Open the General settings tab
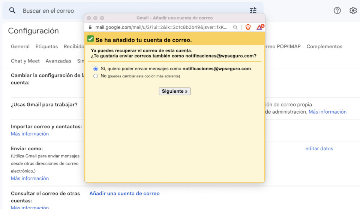This screenshot has height=209, width=360. tap(20, 46)
